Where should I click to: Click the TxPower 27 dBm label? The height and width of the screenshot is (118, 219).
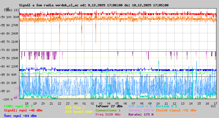coord(109,106)
